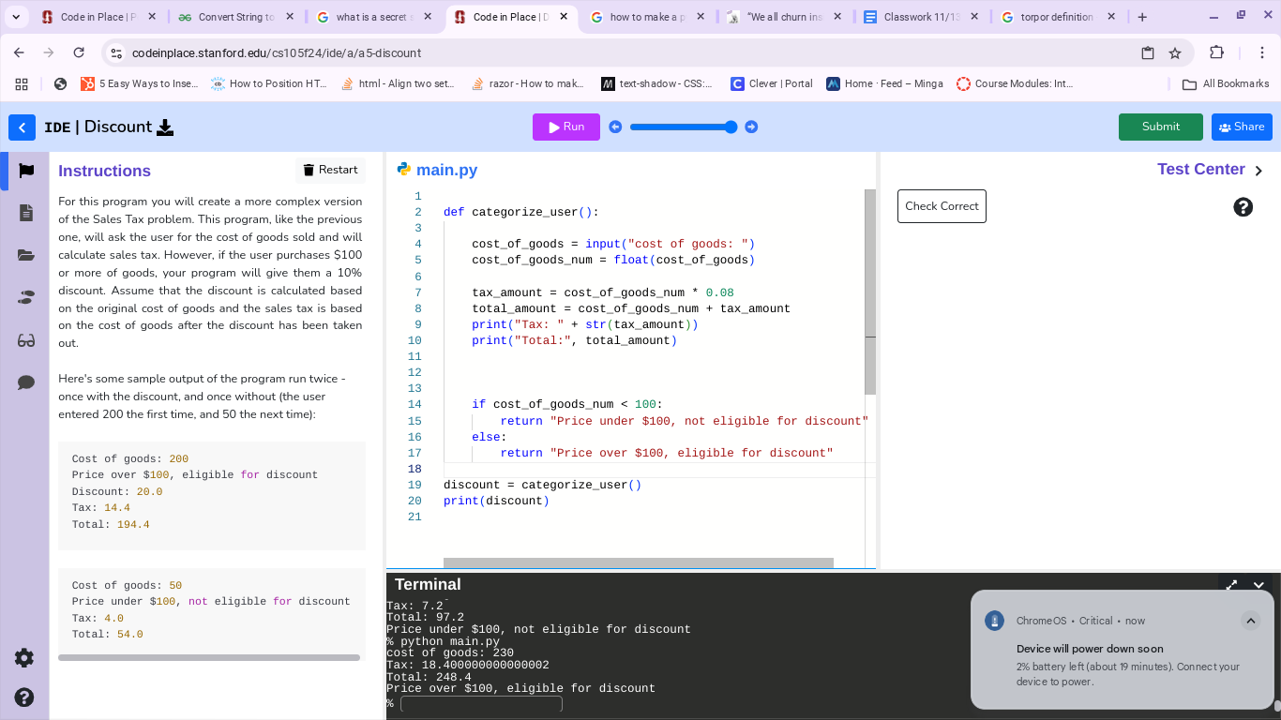Open 'text-shadow - CSS' bookmark
Image resolution: width=1281 pixels, height=720 pixels.
click(x=657, y=83)
